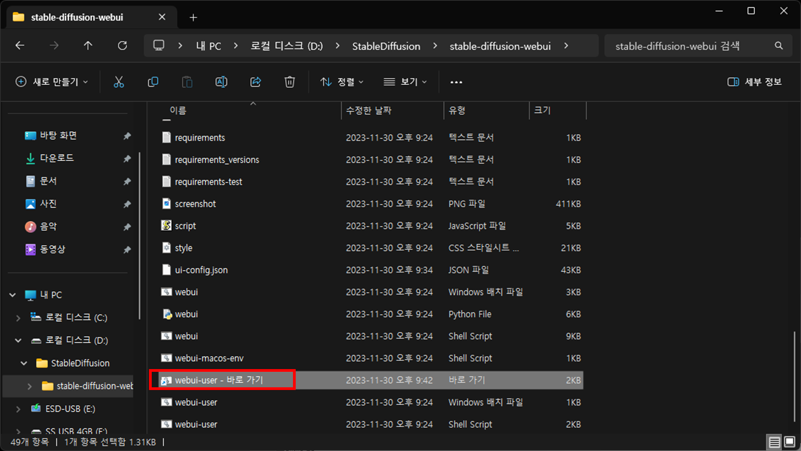Click the search magnifier icon
Image resolution: width=801 pixels, height=451 pixels.
[779, 46]
